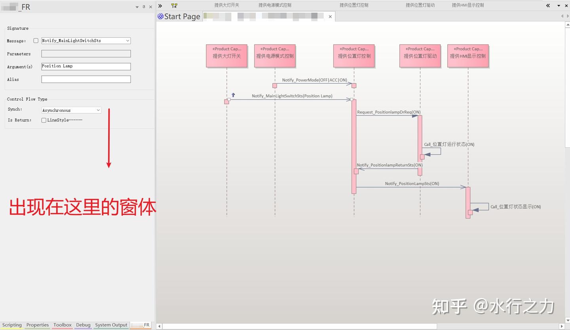Expand the toolbar overflow chevron »

click(160, 5)
